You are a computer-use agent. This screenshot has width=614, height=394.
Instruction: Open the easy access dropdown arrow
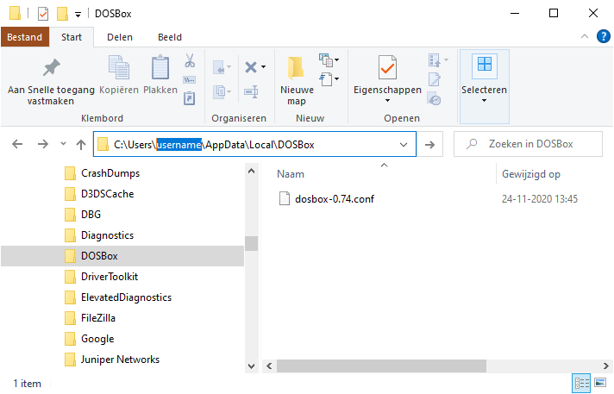(x=337, y=79)
